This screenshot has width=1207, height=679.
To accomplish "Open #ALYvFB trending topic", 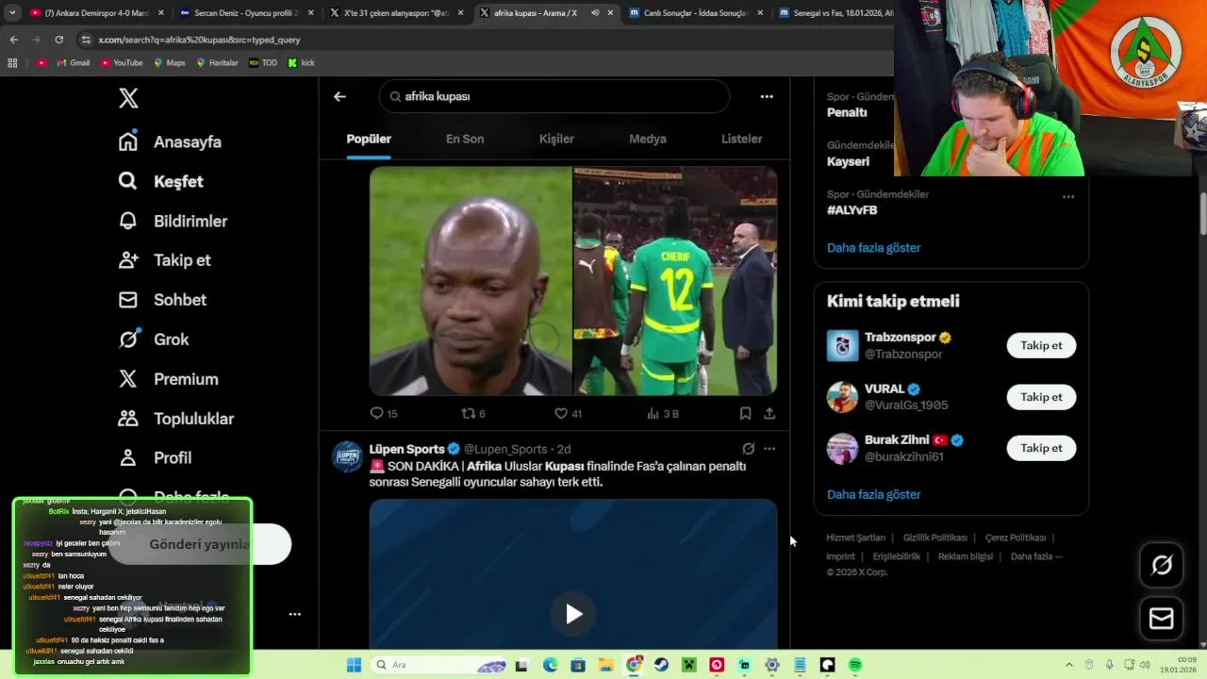I will (852, 210).
